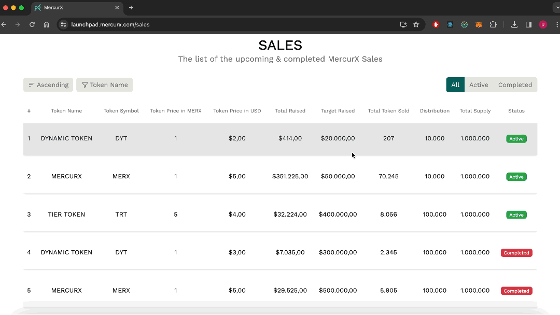Click the $400.000,00 target raised value
Viewport: 560px width, 315px height.
[x=338, y=214]
